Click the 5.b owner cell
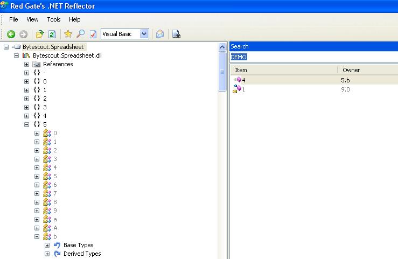Image resolution: width=398 pixels, height=259 pixels. point(345,80)
